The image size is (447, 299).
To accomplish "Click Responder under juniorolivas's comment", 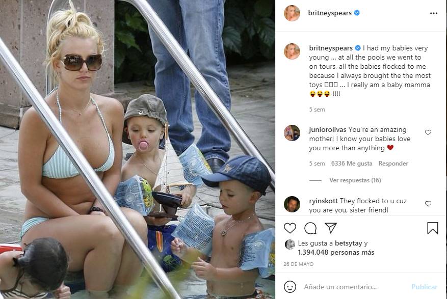I will coord(393,164).
